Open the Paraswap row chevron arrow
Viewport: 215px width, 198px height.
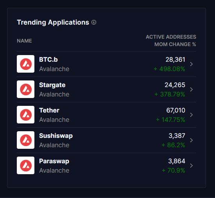(192, 166)
